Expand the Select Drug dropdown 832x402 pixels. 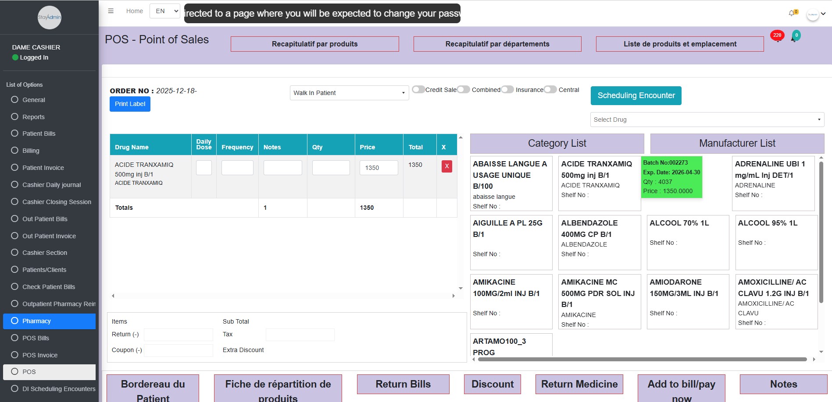click(707, 120)
